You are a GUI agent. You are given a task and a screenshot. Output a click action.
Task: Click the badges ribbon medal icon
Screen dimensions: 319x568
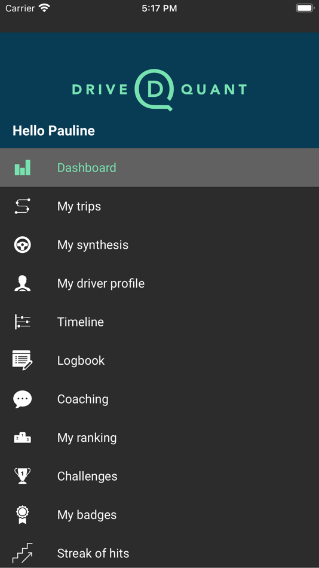pyautogui.click(x=23, y=515)
